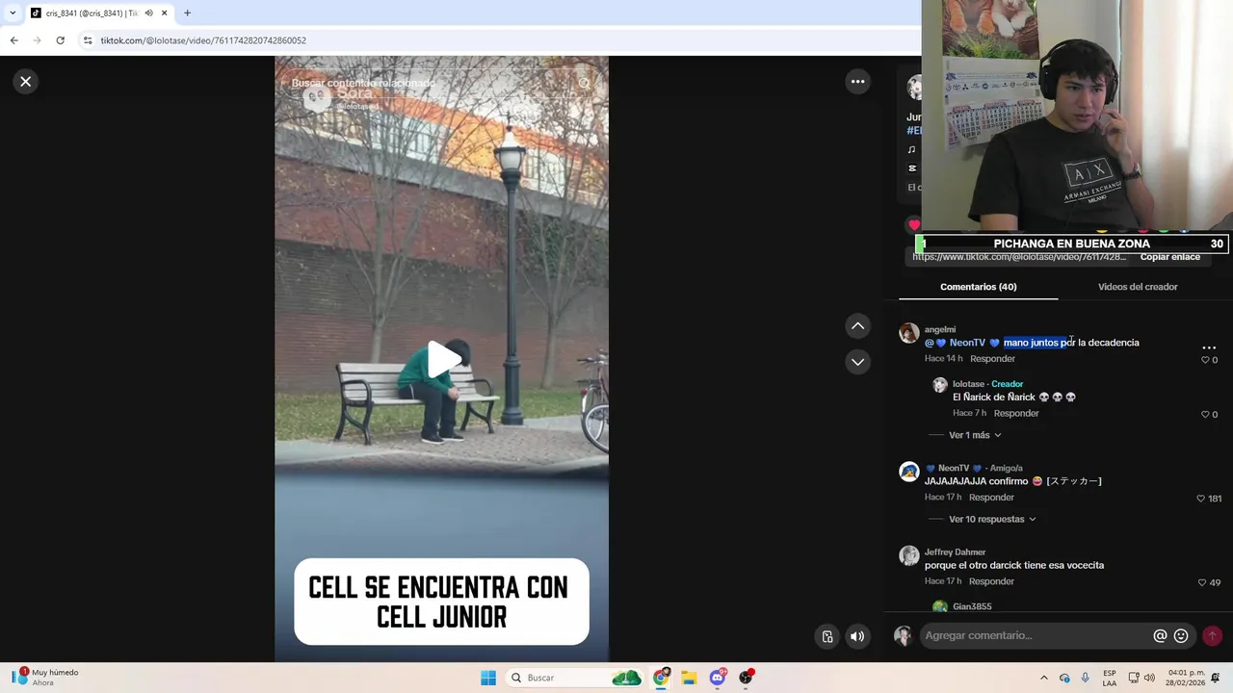Click the lolotase username in the reply
Screen dimensions: 1233x693
(968, 384)
